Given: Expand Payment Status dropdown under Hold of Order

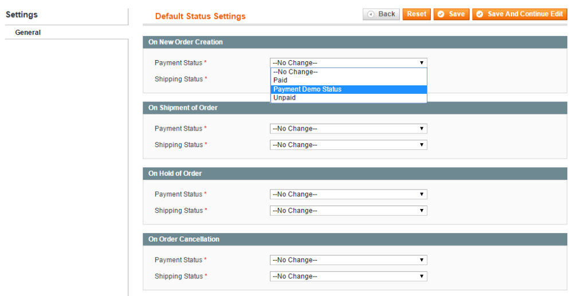Looking at the screenshot, I should click(x=348, y=195).
